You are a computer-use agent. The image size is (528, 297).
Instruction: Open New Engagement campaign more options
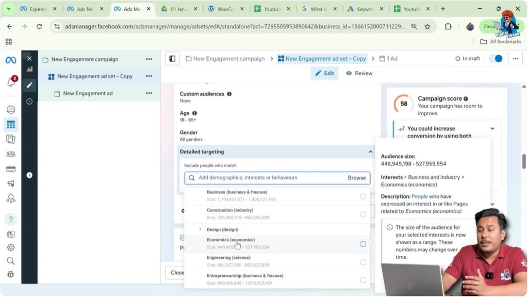149,59
